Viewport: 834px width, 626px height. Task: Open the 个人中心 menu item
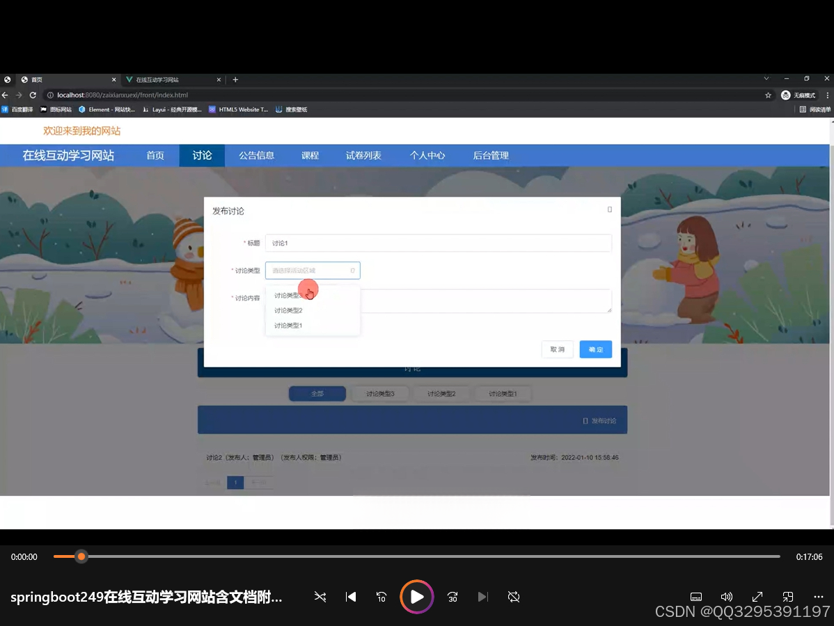pos(427,155)
